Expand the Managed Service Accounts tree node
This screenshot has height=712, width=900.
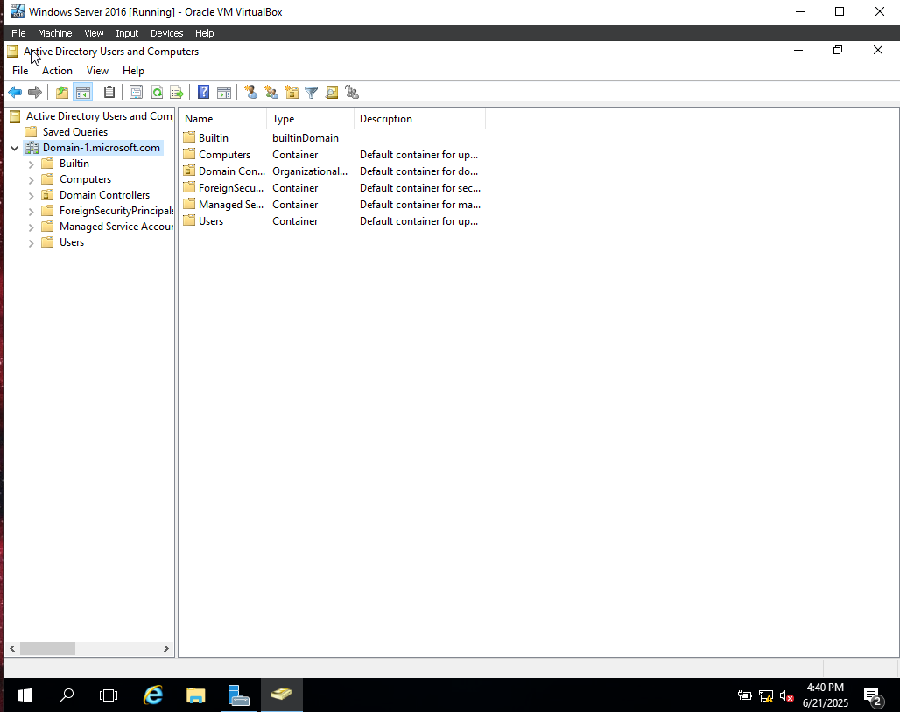point(31,227)
